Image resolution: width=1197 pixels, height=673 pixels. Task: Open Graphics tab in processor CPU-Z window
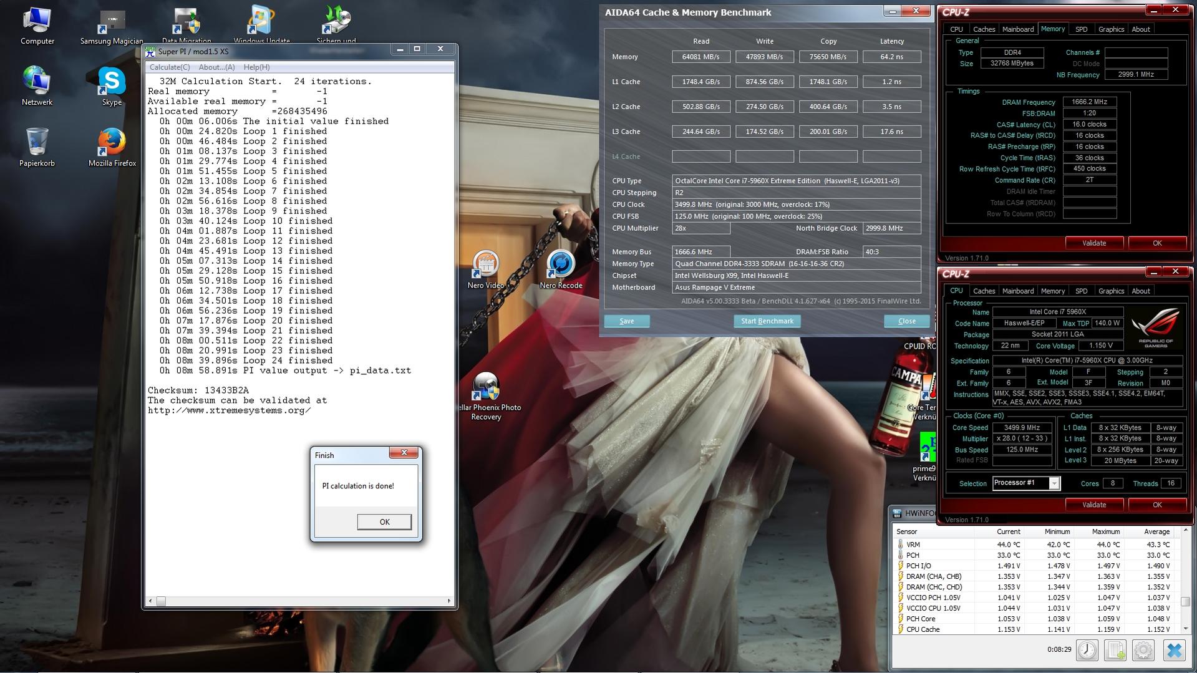click(1111, 291)
